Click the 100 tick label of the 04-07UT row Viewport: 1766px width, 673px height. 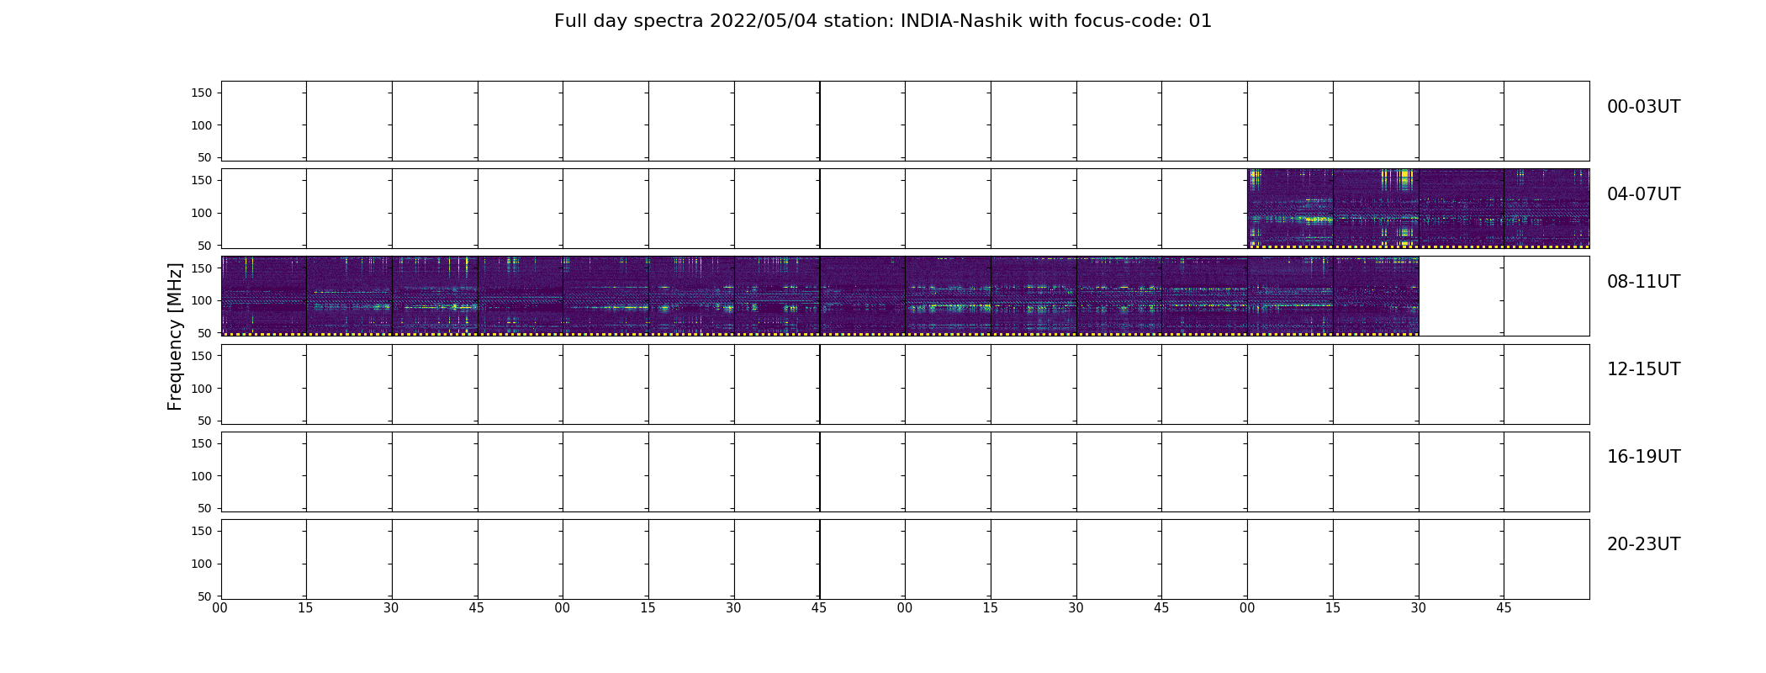[202, 213]
